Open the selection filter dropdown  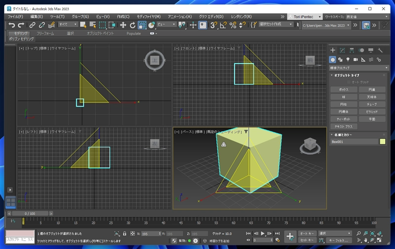68,24
